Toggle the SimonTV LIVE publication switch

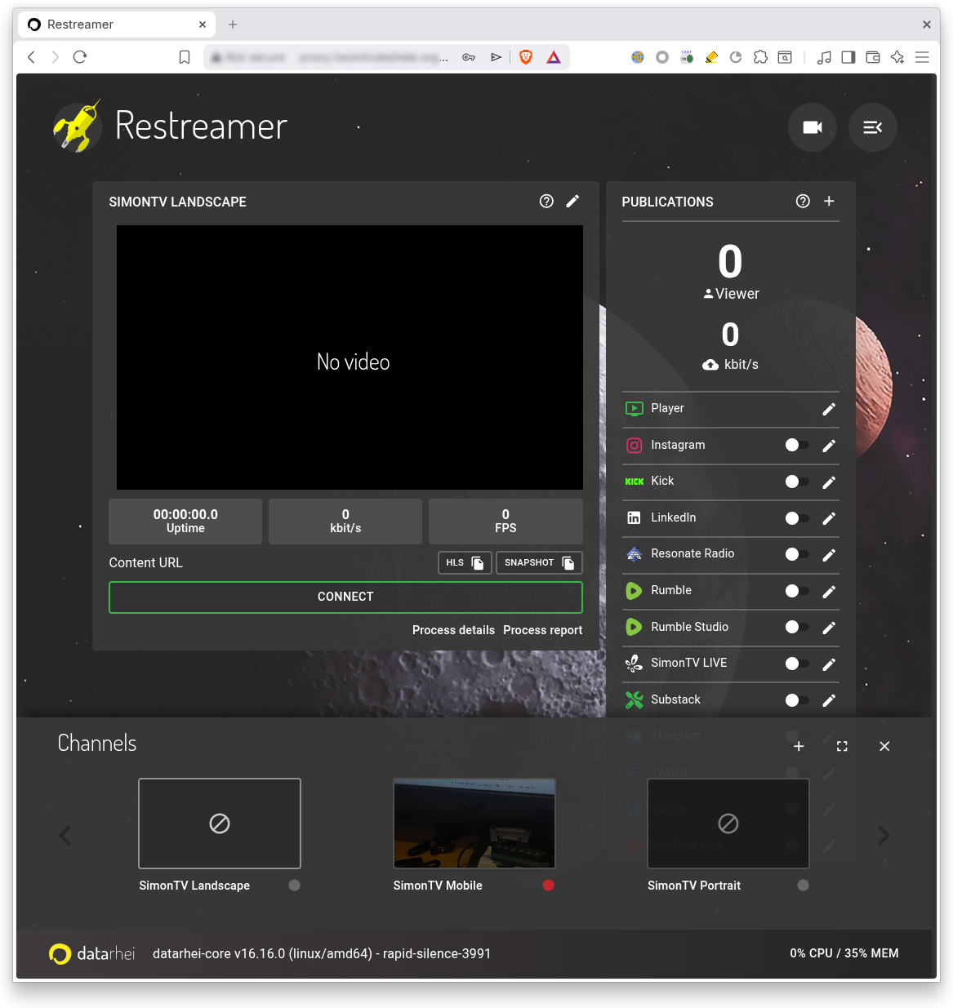[796, 664]
